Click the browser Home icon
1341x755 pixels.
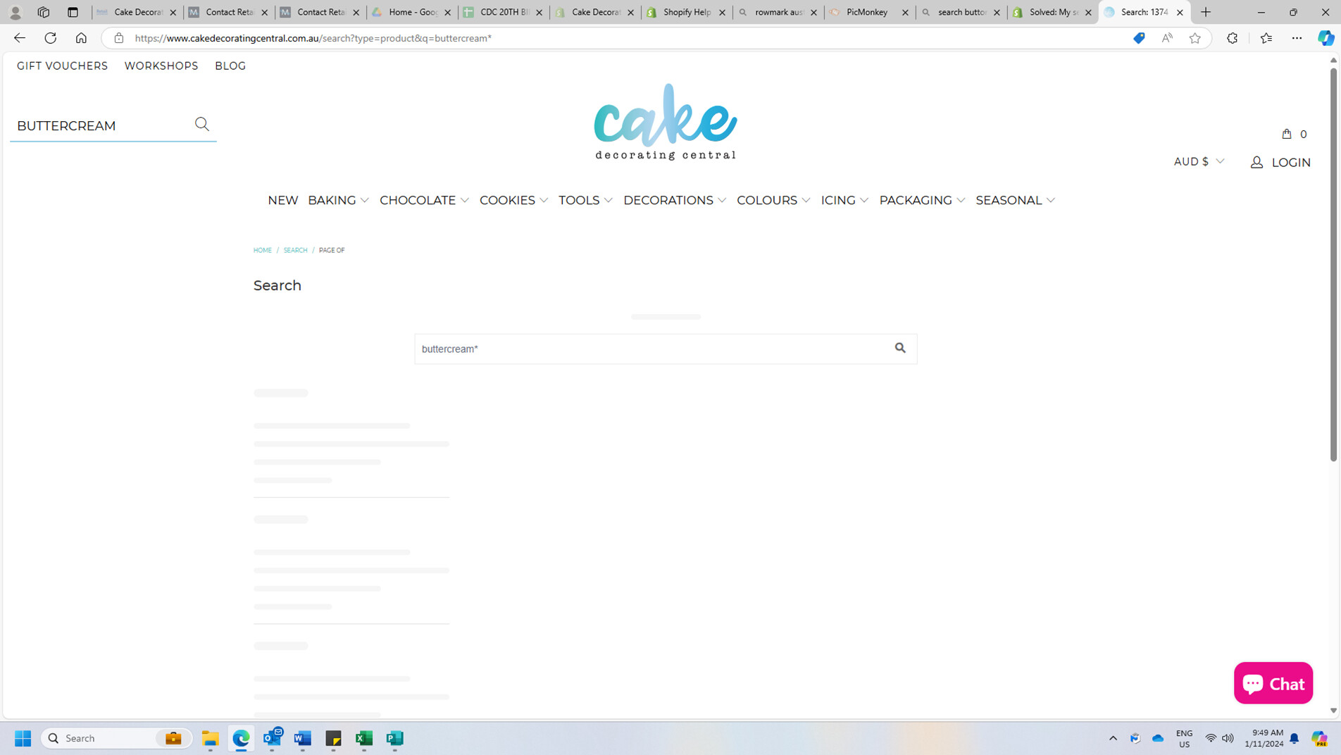click(81, 38)
